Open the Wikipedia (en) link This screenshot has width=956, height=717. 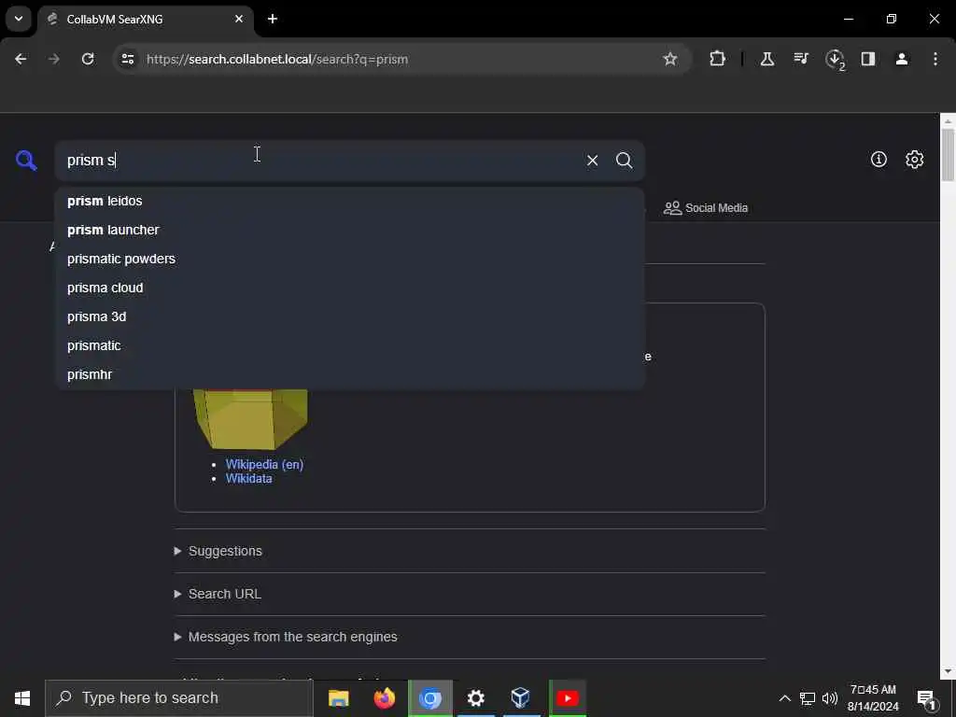(x=264, y=464)
